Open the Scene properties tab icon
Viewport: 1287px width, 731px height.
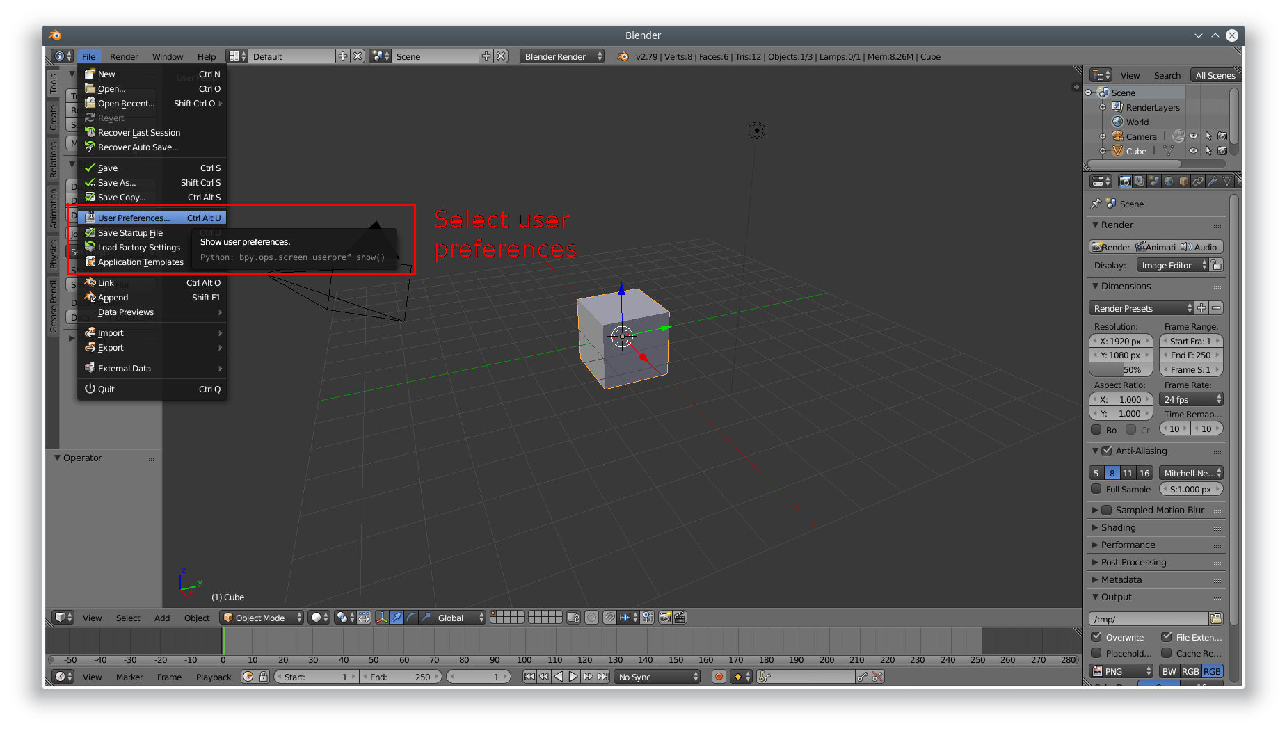pyautogui.click(x=1154, y=182)
